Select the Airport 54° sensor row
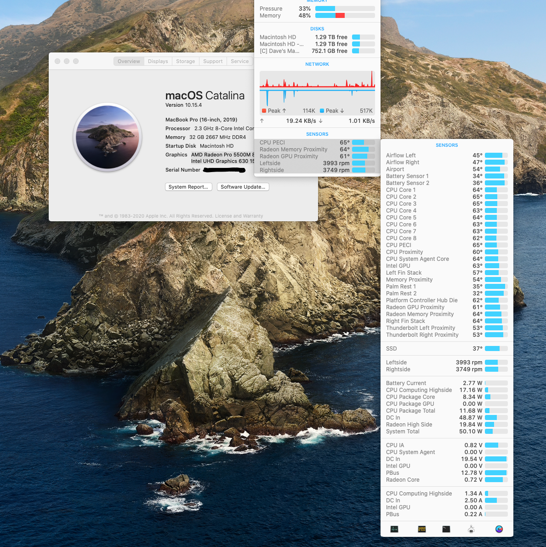 click(x=447, y=169)
